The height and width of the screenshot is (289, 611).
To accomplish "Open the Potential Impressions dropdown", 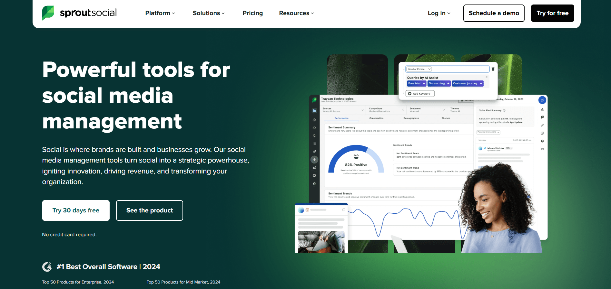I will 488,132.
